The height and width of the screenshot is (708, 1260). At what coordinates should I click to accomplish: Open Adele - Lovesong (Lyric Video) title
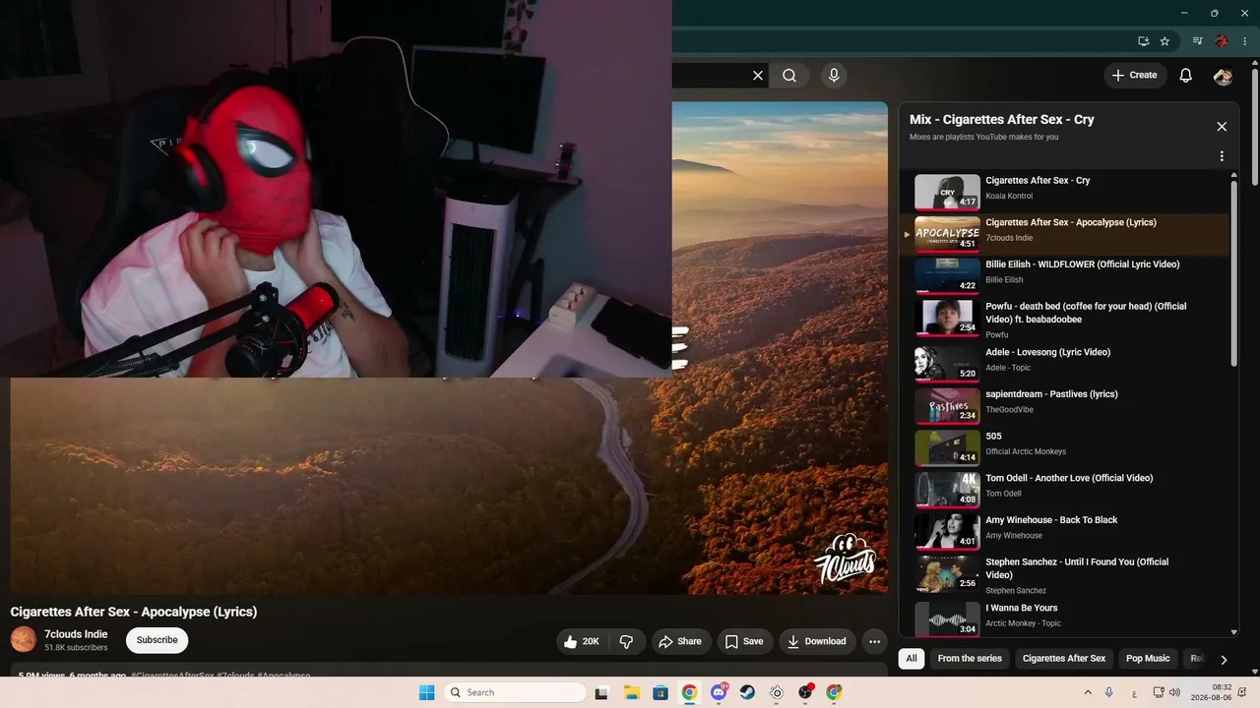click(x=1047, y=352)
